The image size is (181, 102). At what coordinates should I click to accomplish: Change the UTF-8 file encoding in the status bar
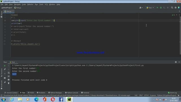146,95
